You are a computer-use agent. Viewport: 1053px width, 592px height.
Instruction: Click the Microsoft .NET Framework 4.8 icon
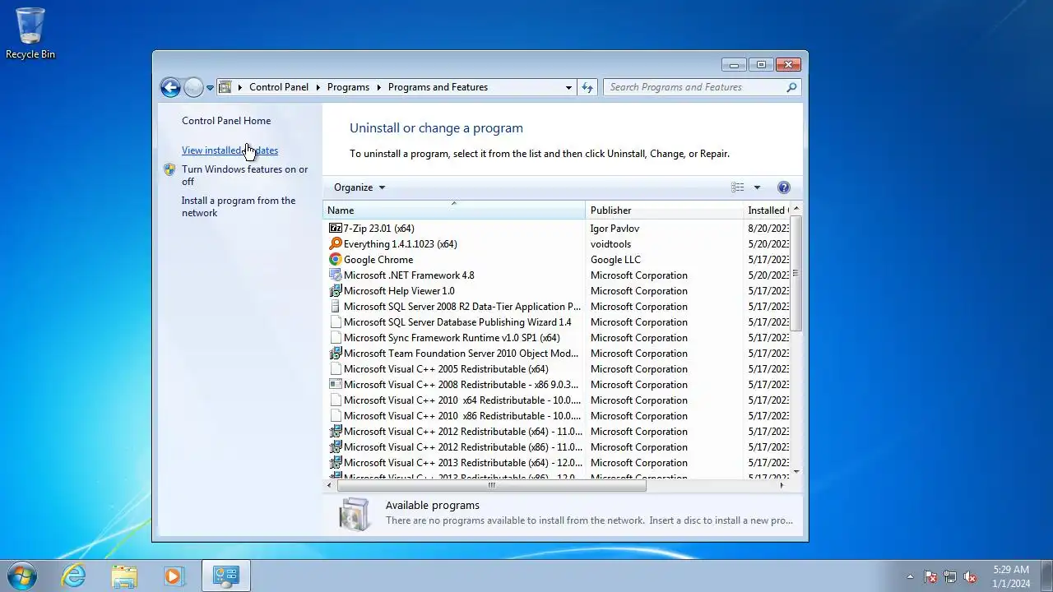[x=335, y=275]
